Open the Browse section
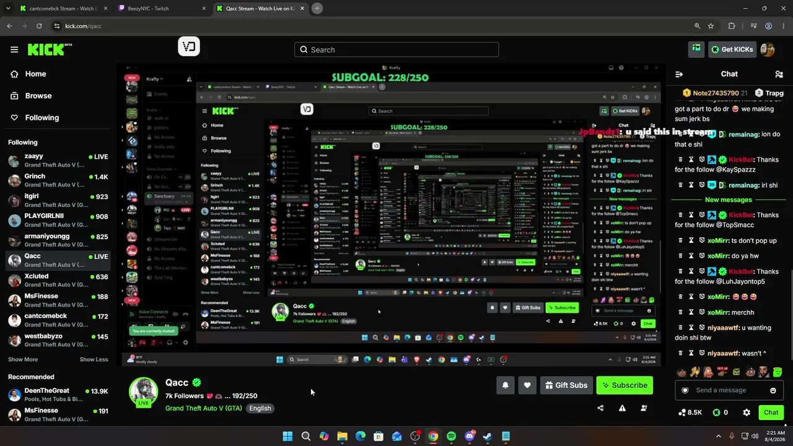This screenshot has width=793, height=446. pos(38,95)
